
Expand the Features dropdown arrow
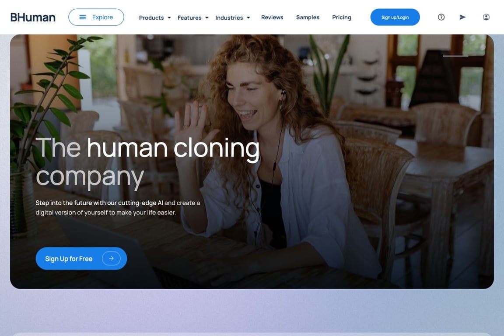206,17
